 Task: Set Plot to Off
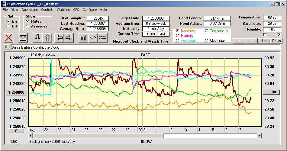[8, 26]
